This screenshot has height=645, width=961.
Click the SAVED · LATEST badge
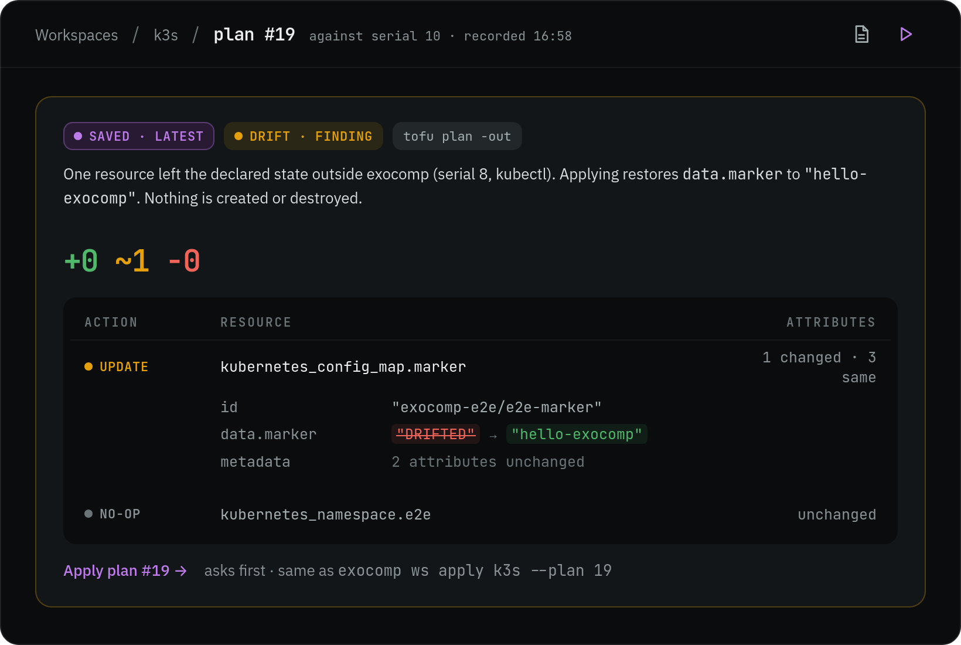(x=139, y=136)
